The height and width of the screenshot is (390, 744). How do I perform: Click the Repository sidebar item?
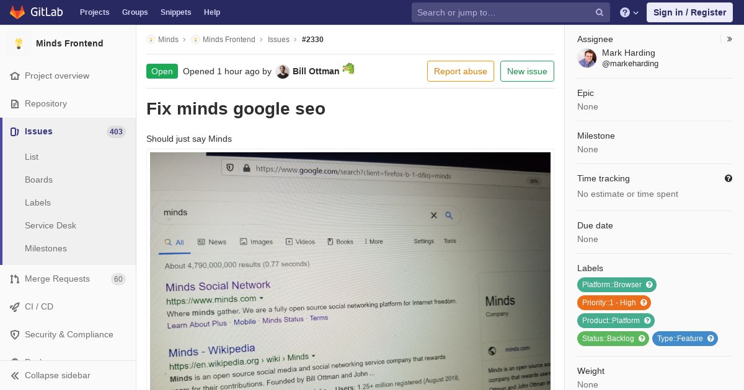[68, 104]
